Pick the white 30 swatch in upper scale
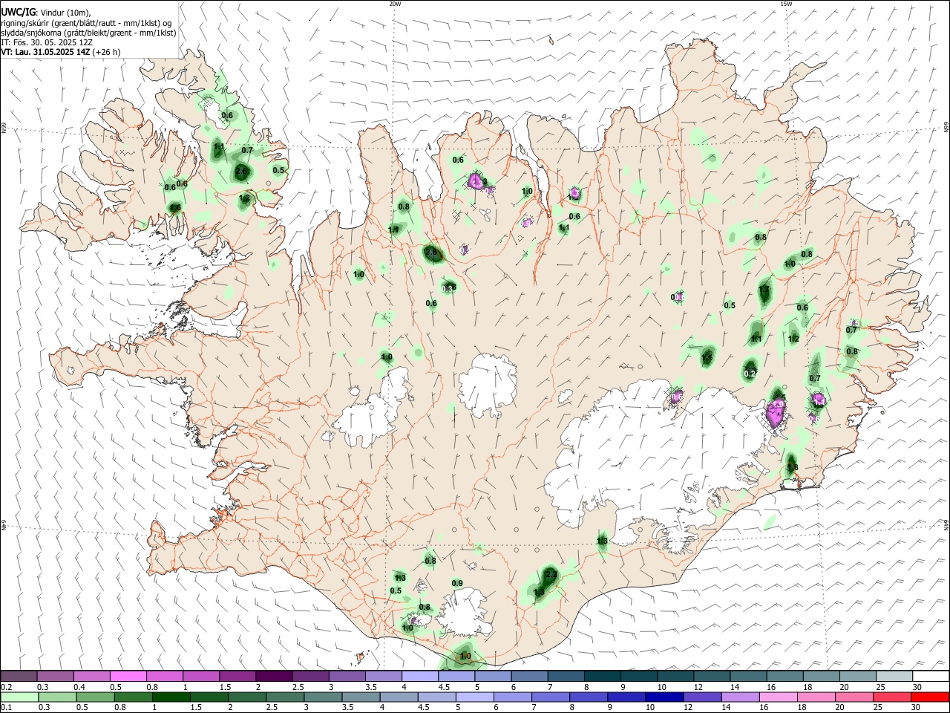This screenshot has width=950, height=713. (929, 676)
